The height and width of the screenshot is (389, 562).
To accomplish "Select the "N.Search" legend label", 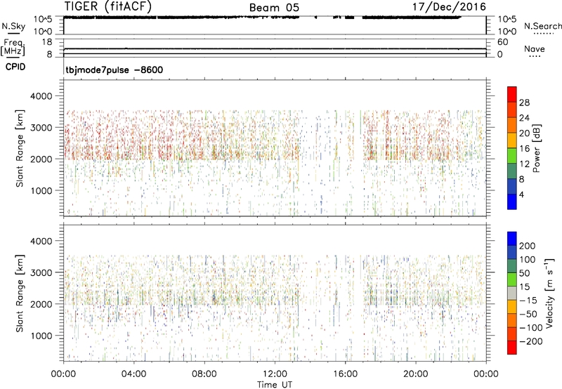I will [x=543, y=26].
